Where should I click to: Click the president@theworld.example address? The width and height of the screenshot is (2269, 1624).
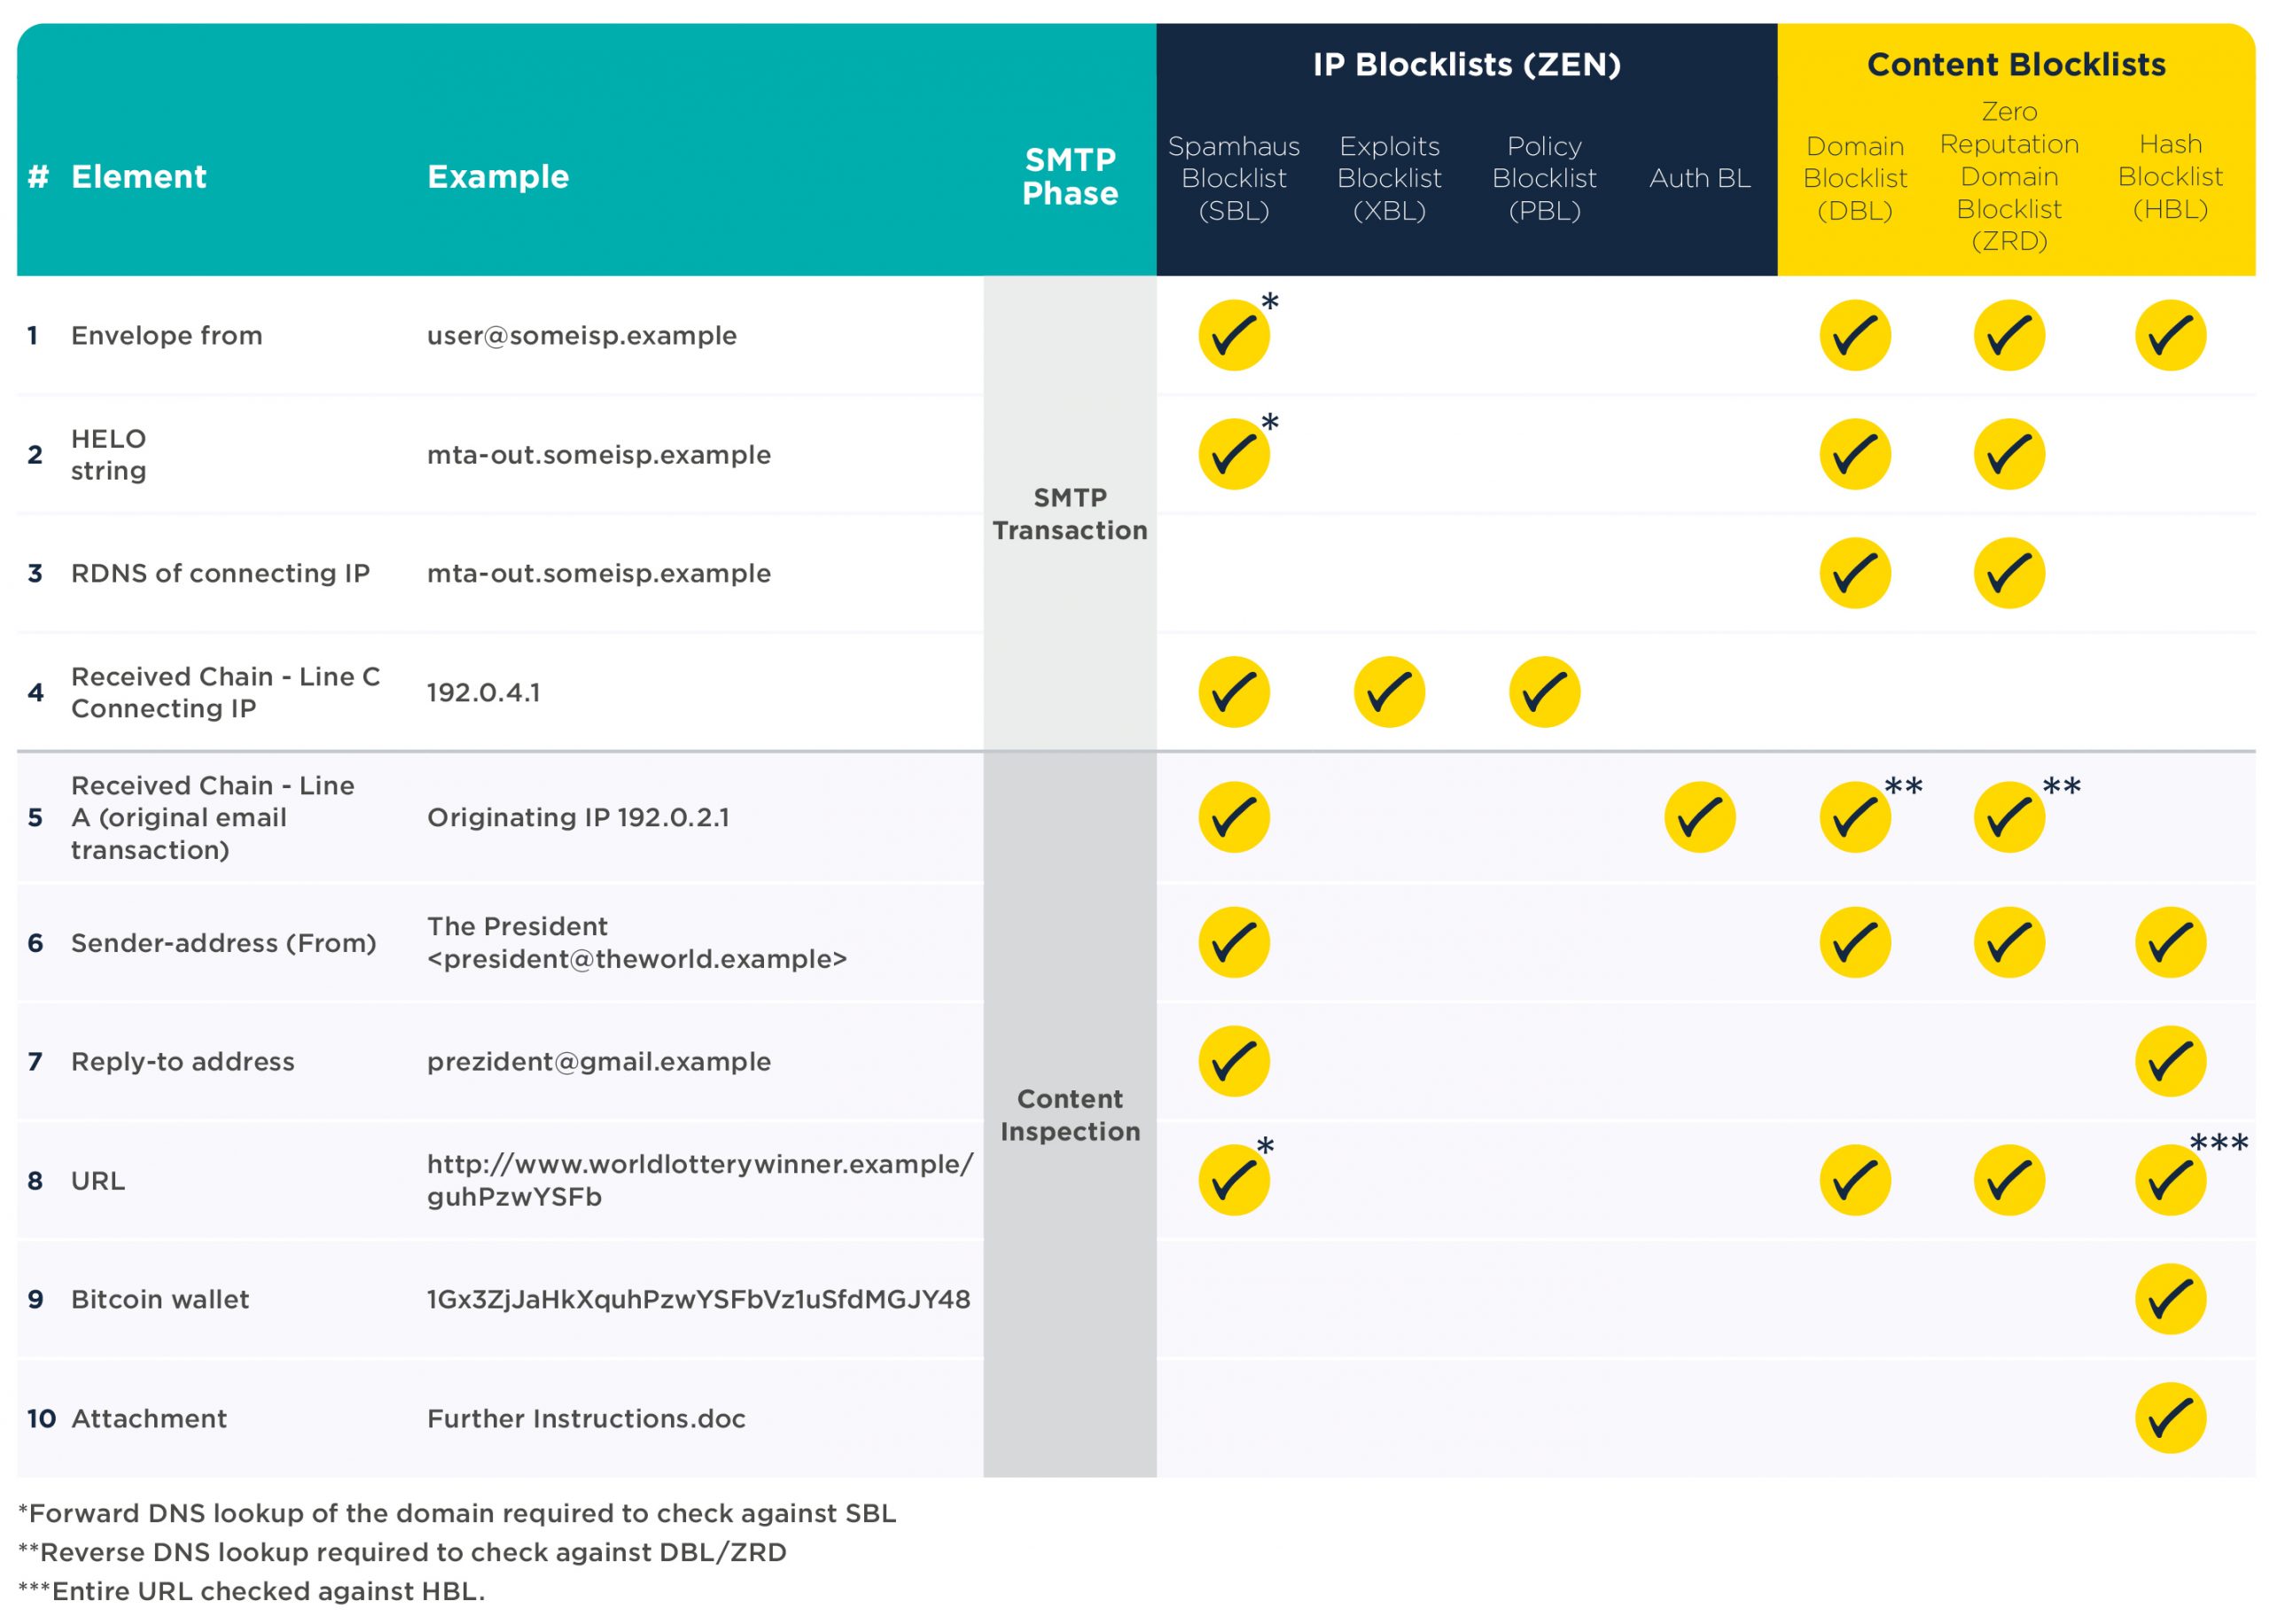(636, 959)
